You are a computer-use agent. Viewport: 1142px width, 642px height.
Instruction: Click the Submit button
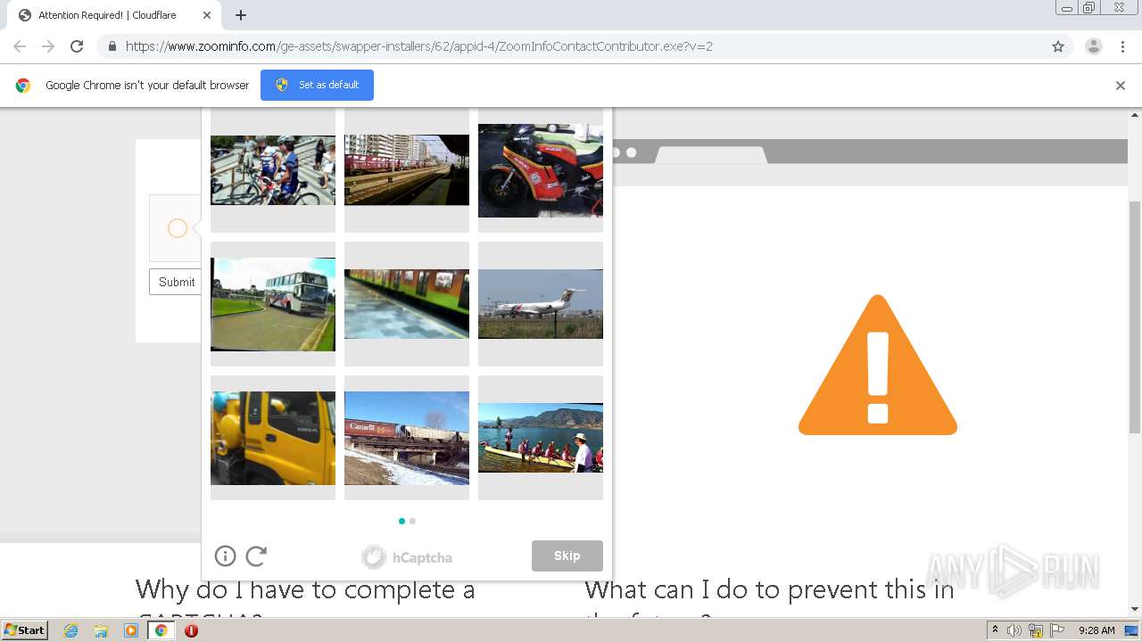[176, 282]
